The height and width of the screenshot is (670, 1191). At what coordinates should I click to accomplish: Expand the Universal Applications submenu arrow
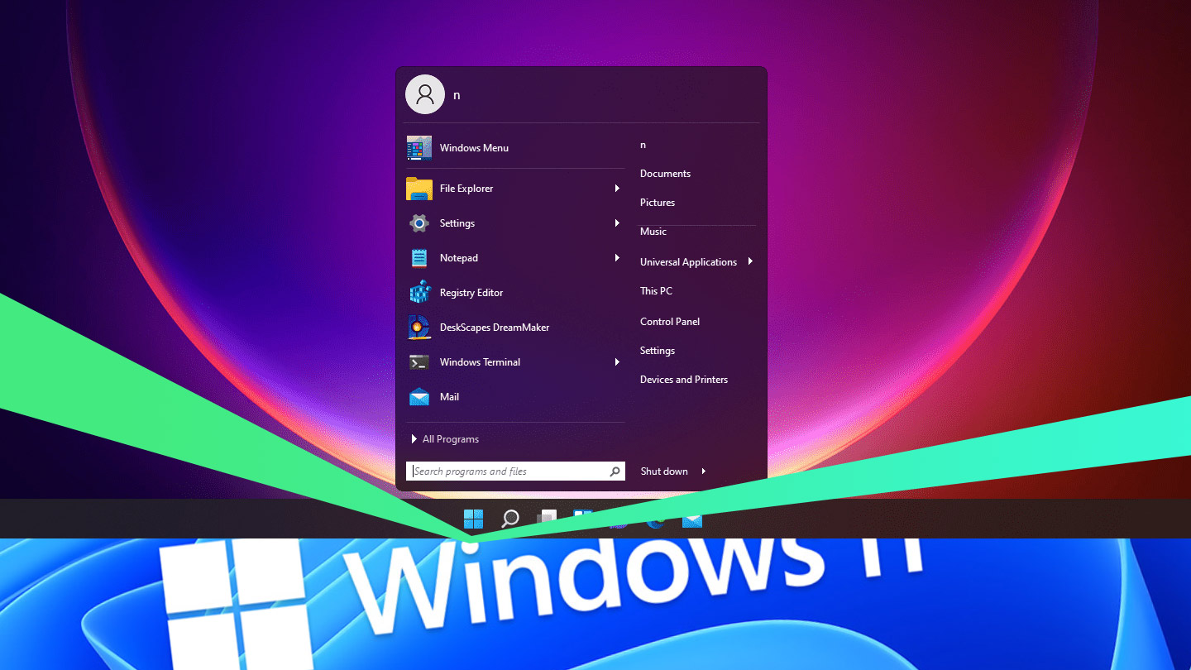pos(750,261)
